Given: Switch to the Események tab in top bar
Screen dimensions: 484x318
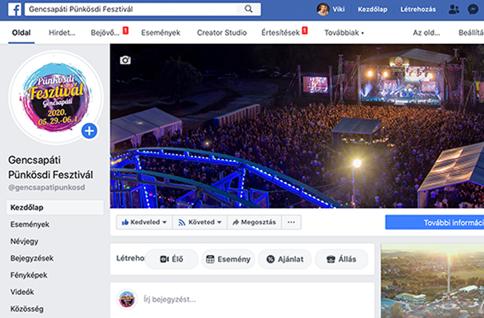Looking at the screenshot, I should 160,32.
